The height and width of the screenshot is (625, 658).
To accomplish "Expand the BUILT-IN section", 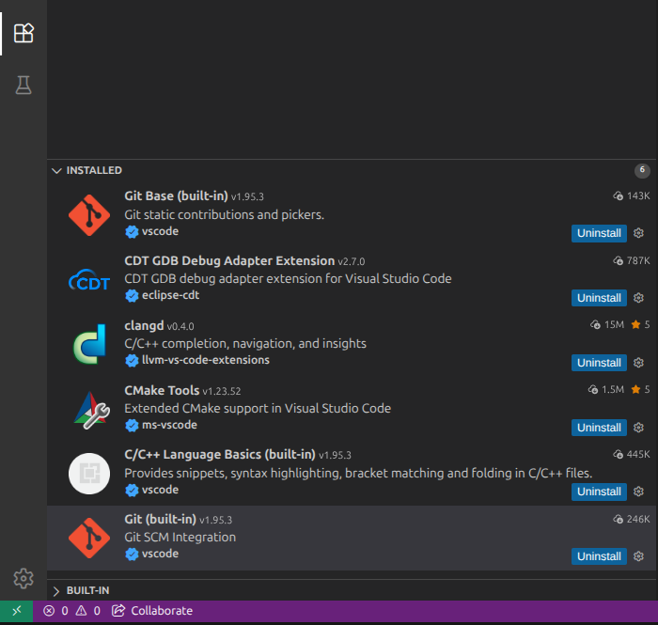I will (x=56, y=591).
